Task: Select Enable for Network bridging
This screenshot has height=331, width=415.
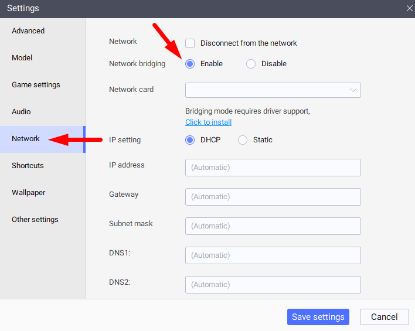Action: coord(190,64)
